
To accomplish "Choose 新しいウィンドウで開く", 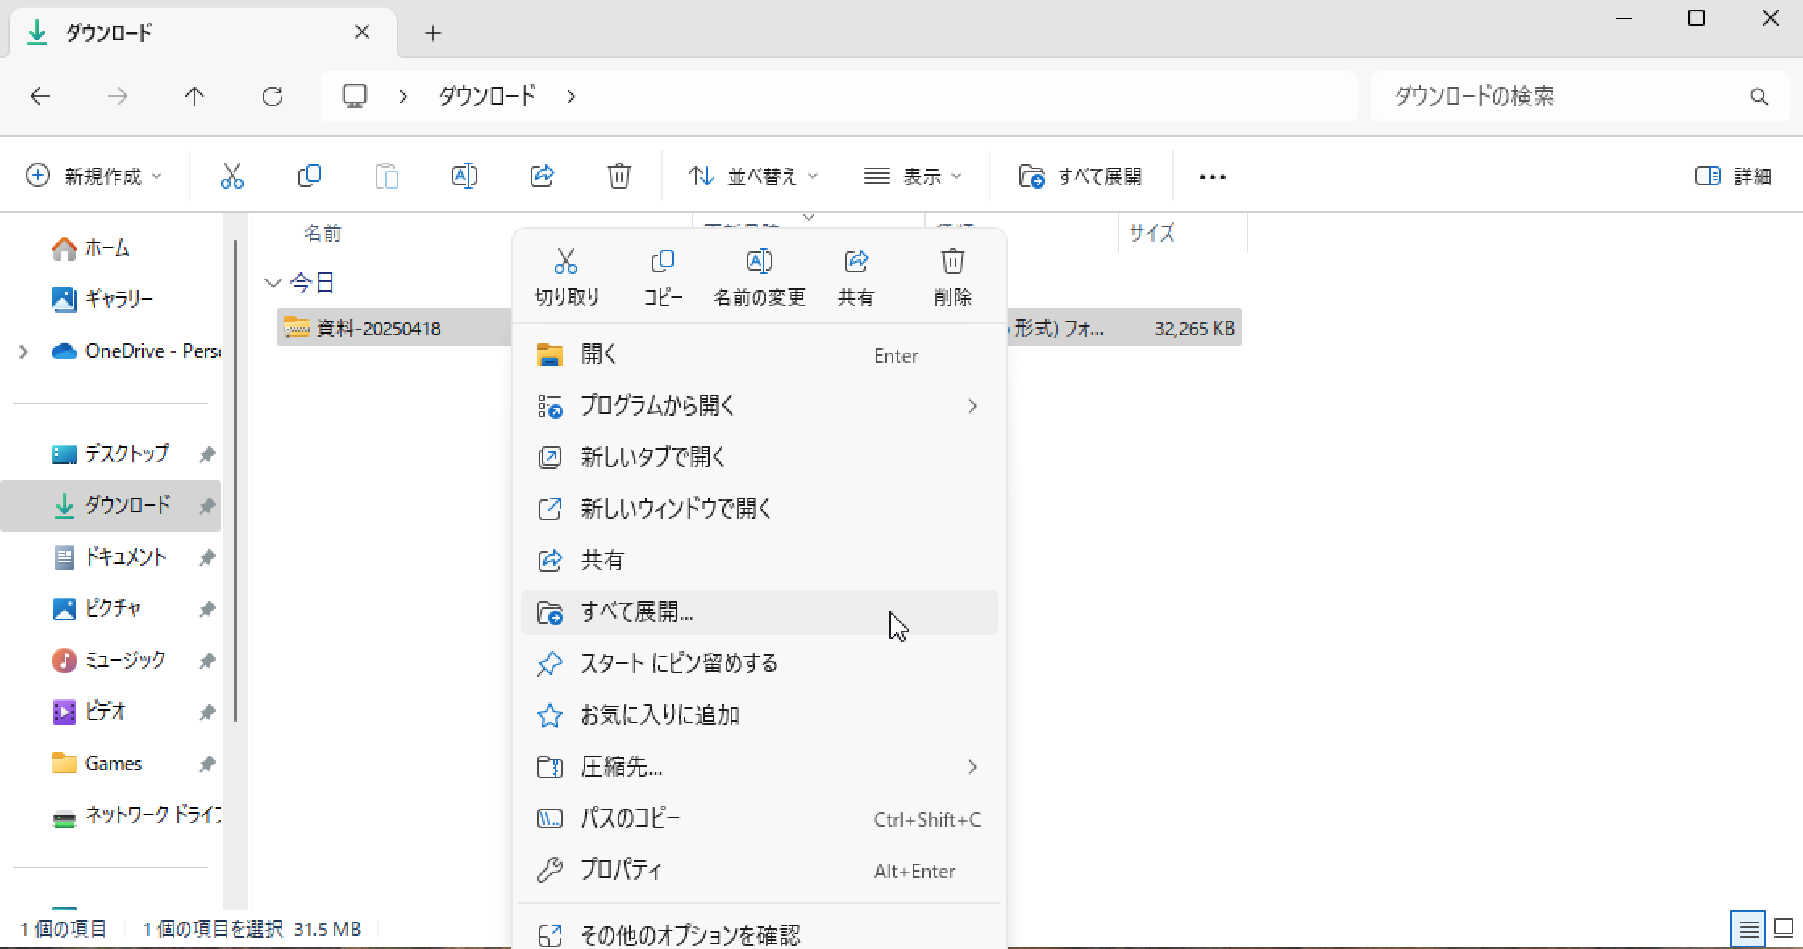I will pos(760,509).
